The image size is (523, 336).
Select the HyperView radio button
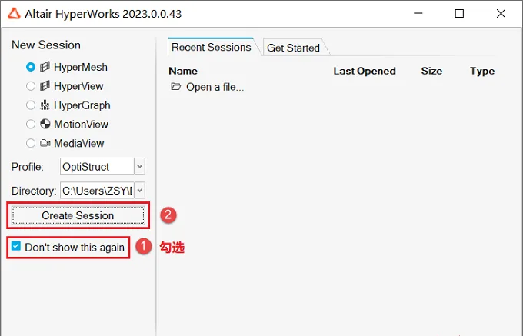(31, 86)
